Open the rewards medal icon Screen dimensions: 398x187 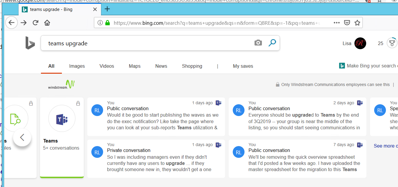(x=392, y=43)
